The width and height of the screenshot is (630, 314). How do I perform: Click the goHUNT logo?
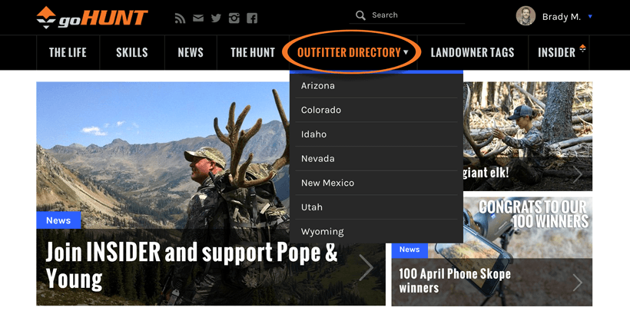pos(92,18)
